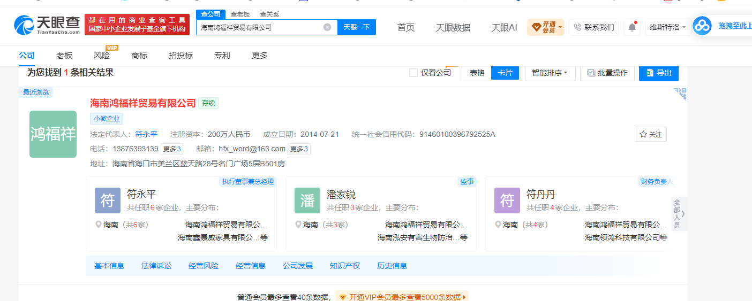Open the QR code icon in card corner
This screenshot has width=752, height=301.
click(680, 94)
